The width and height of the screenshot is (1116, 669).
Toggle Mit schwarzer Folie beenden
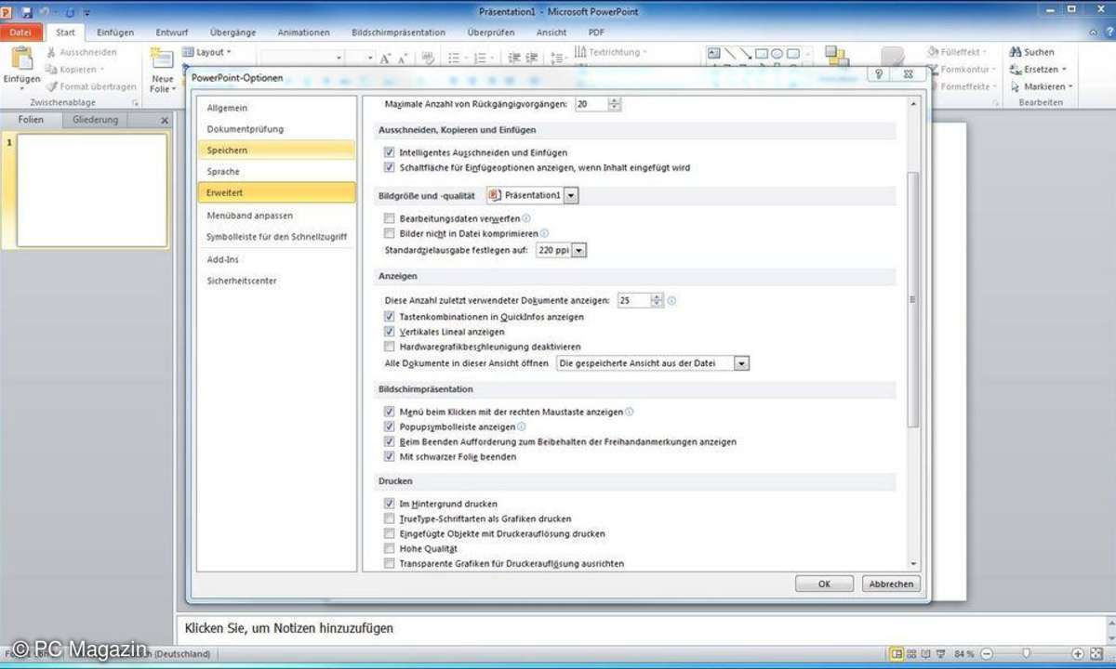coord(390,457)
